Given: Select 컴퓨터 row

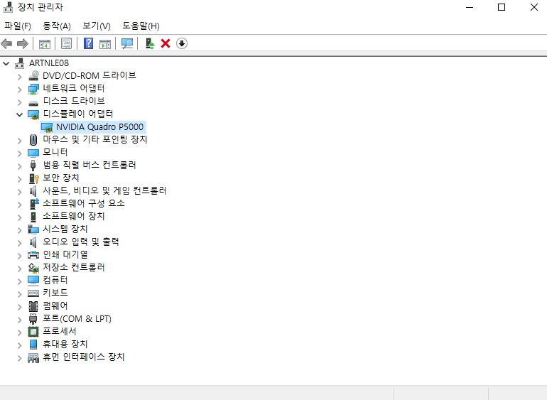Looking at the screenshot, I should coord(55,280).
